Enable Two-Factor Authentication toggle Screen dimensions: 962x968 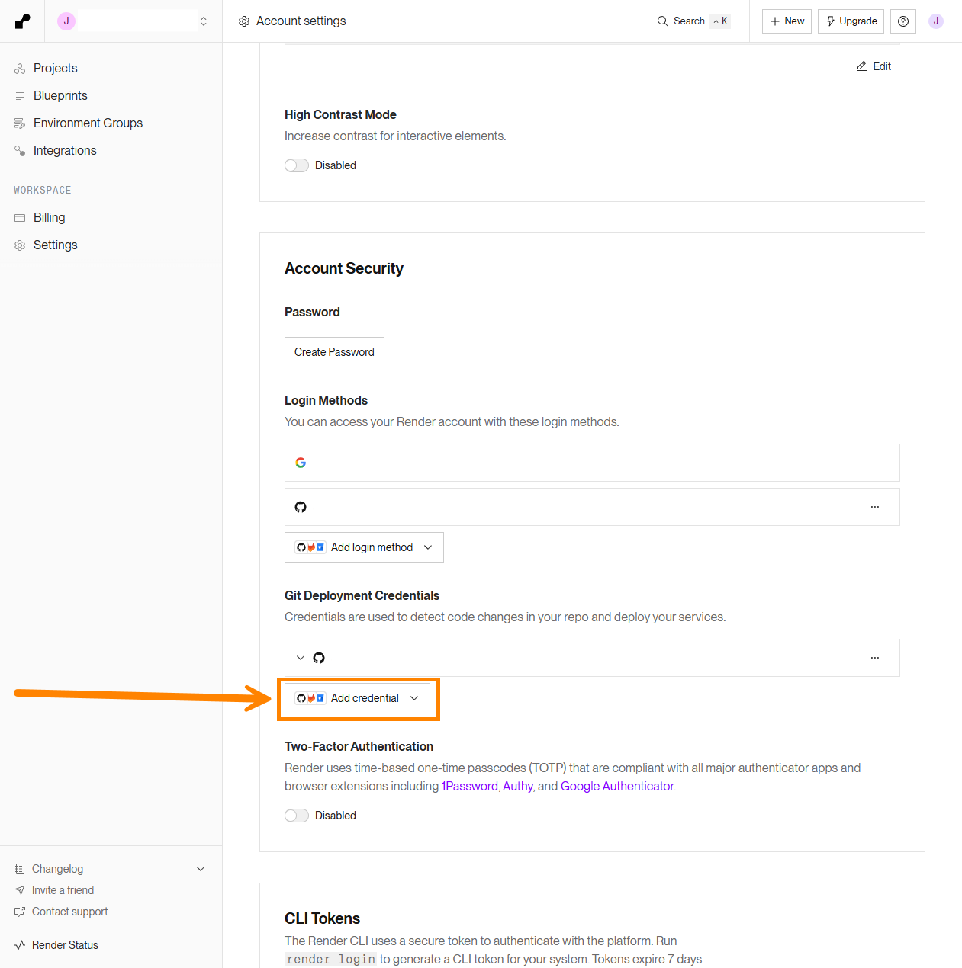(297, 816)
